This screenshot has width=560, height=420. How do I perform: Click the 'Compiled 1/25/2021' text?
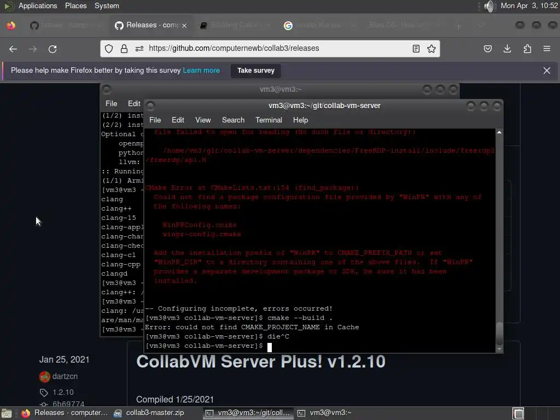pos(175,399)
